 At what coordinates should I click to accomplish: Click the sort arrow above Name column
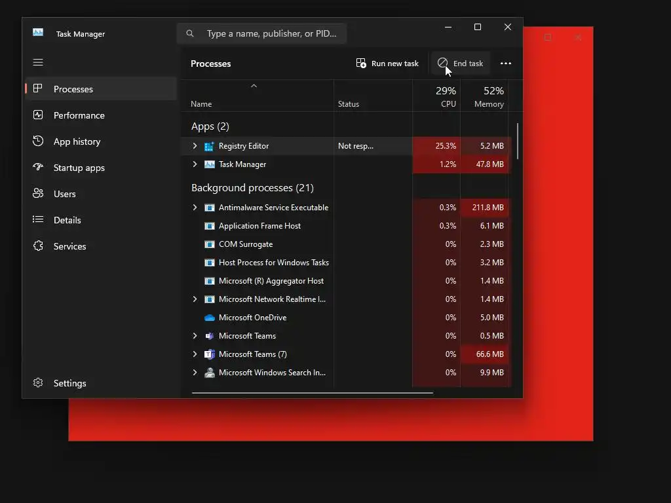point(254,86)
